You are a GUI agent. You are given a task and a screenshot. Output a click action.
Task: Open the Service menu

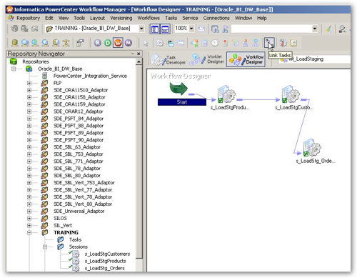click(190, 18)
